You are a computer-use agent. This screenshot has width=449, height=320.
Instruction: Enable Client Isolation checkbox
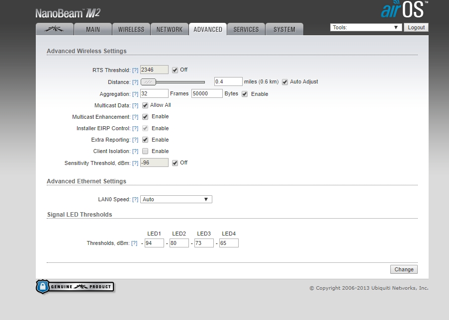[x=145, y=151]
